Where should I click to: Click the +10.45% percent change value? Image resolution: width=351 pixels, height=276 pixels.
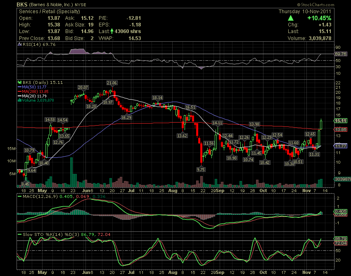tap(319, 18)
